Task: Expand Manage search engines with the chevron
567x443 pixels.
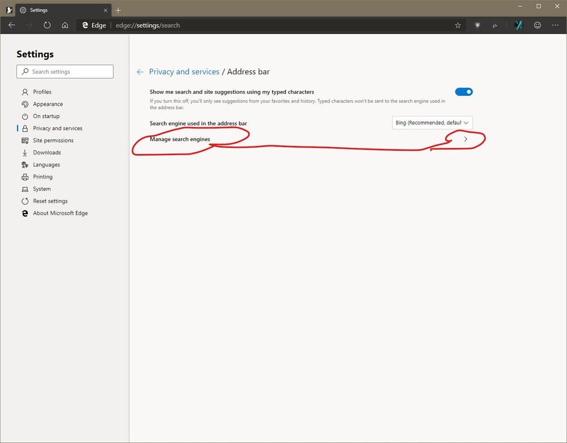Action: (466, 139)
